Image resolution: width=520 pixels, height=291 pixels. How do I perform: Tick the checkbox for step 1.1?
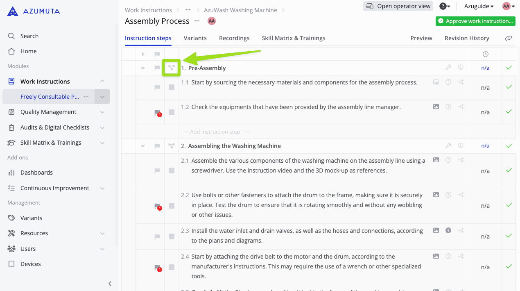click(172, 87)
